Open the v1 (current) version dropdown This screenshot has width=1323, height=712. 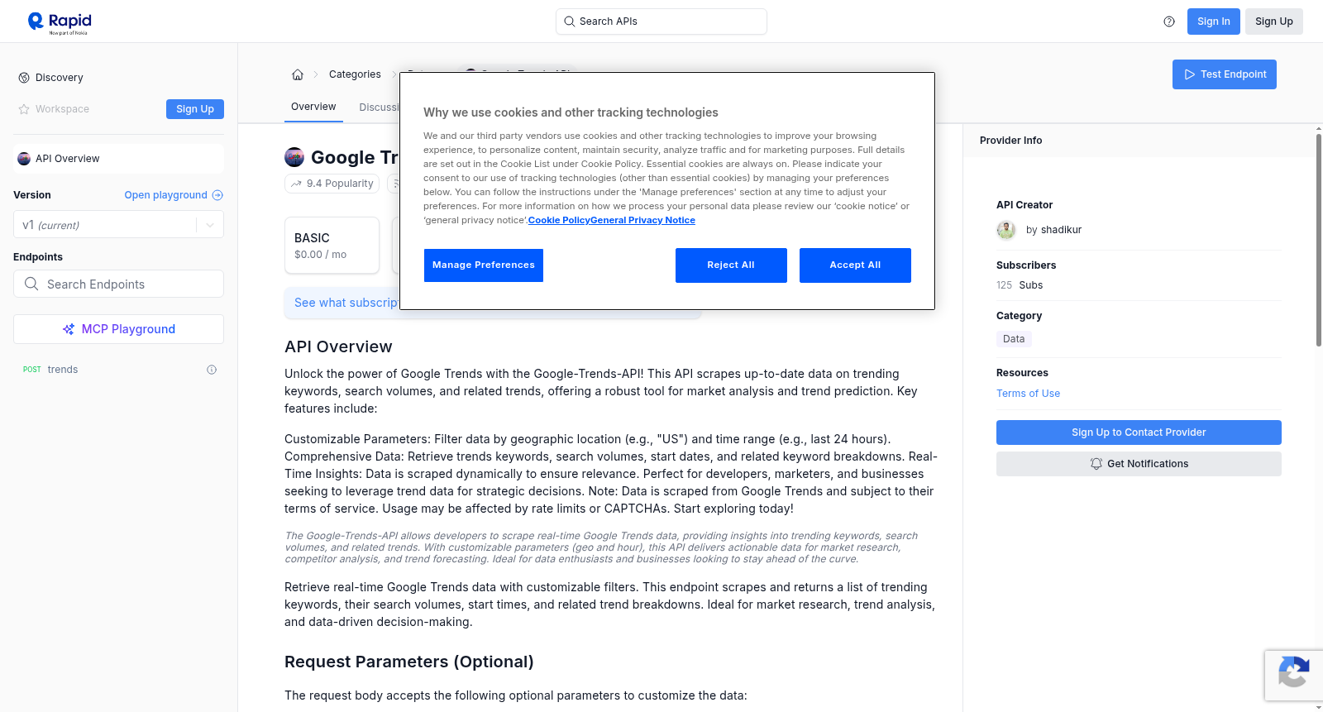pos(118,225)
